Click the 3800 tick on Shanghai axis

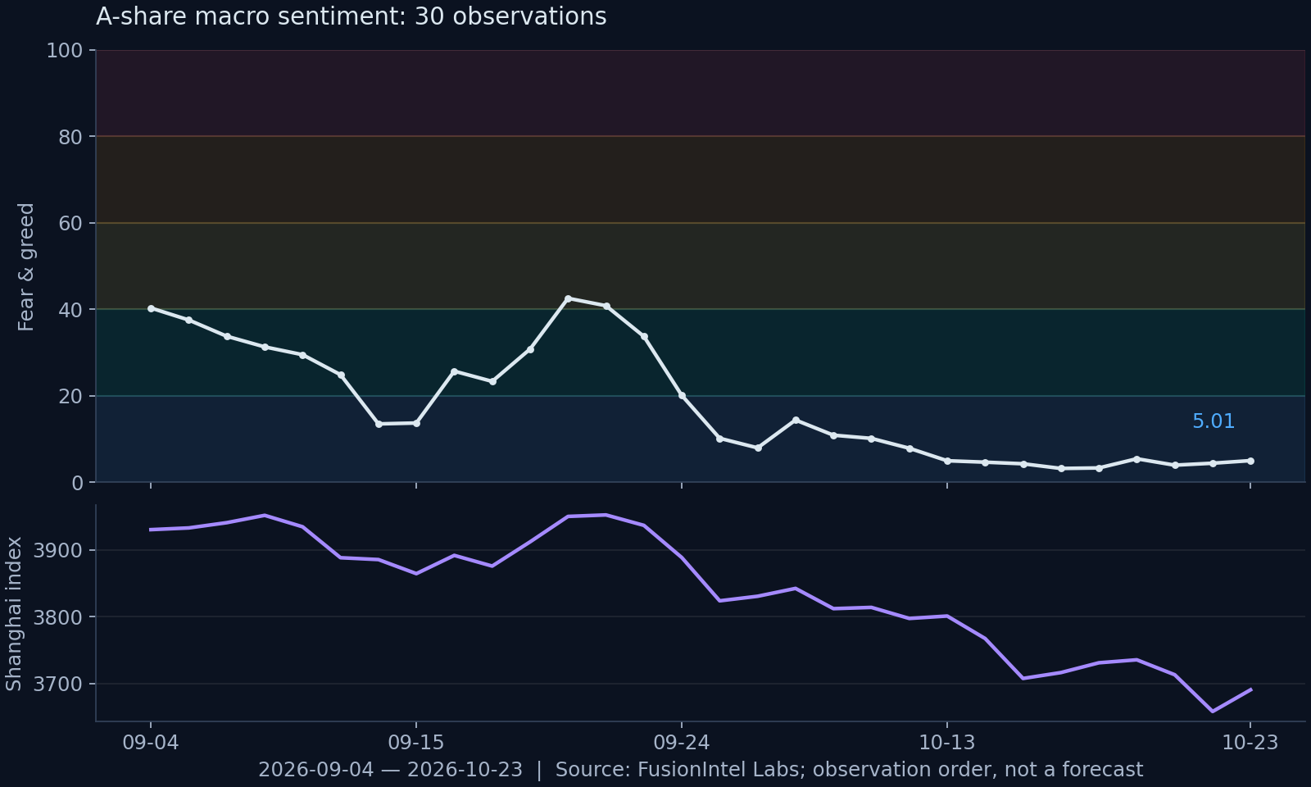tap(58, 616)
